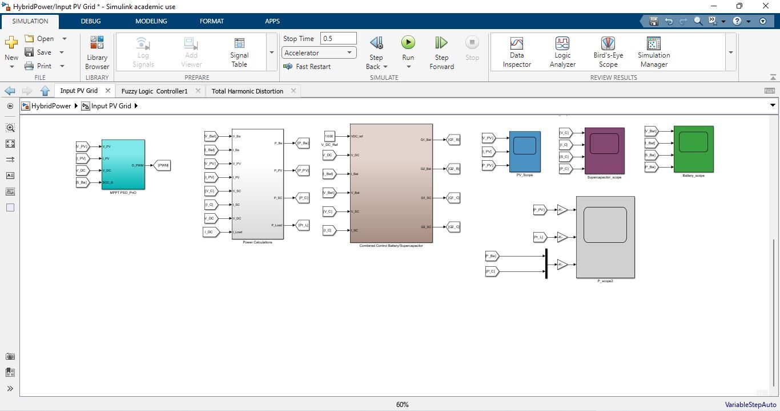780x411 pixels.
Task: Expand the Accelerator simulation mode dropdown
Action: click(349, 53)
